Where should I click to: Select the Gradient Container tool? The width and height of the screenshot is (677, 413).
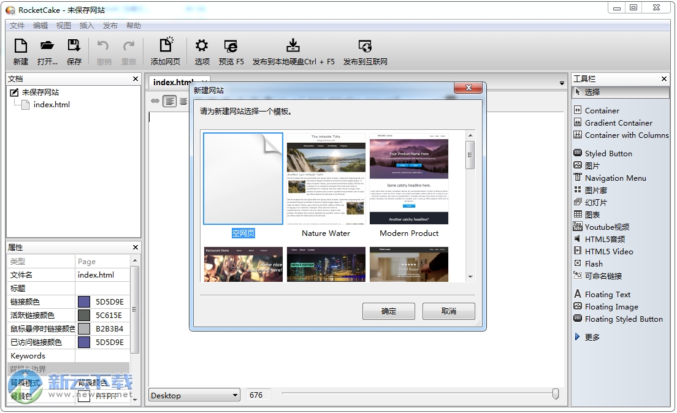coord(618,123)
